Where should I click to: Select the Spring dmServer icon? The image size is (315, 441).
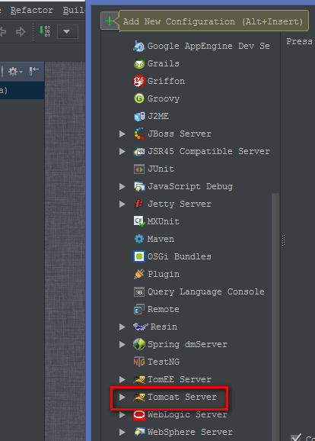139,344
